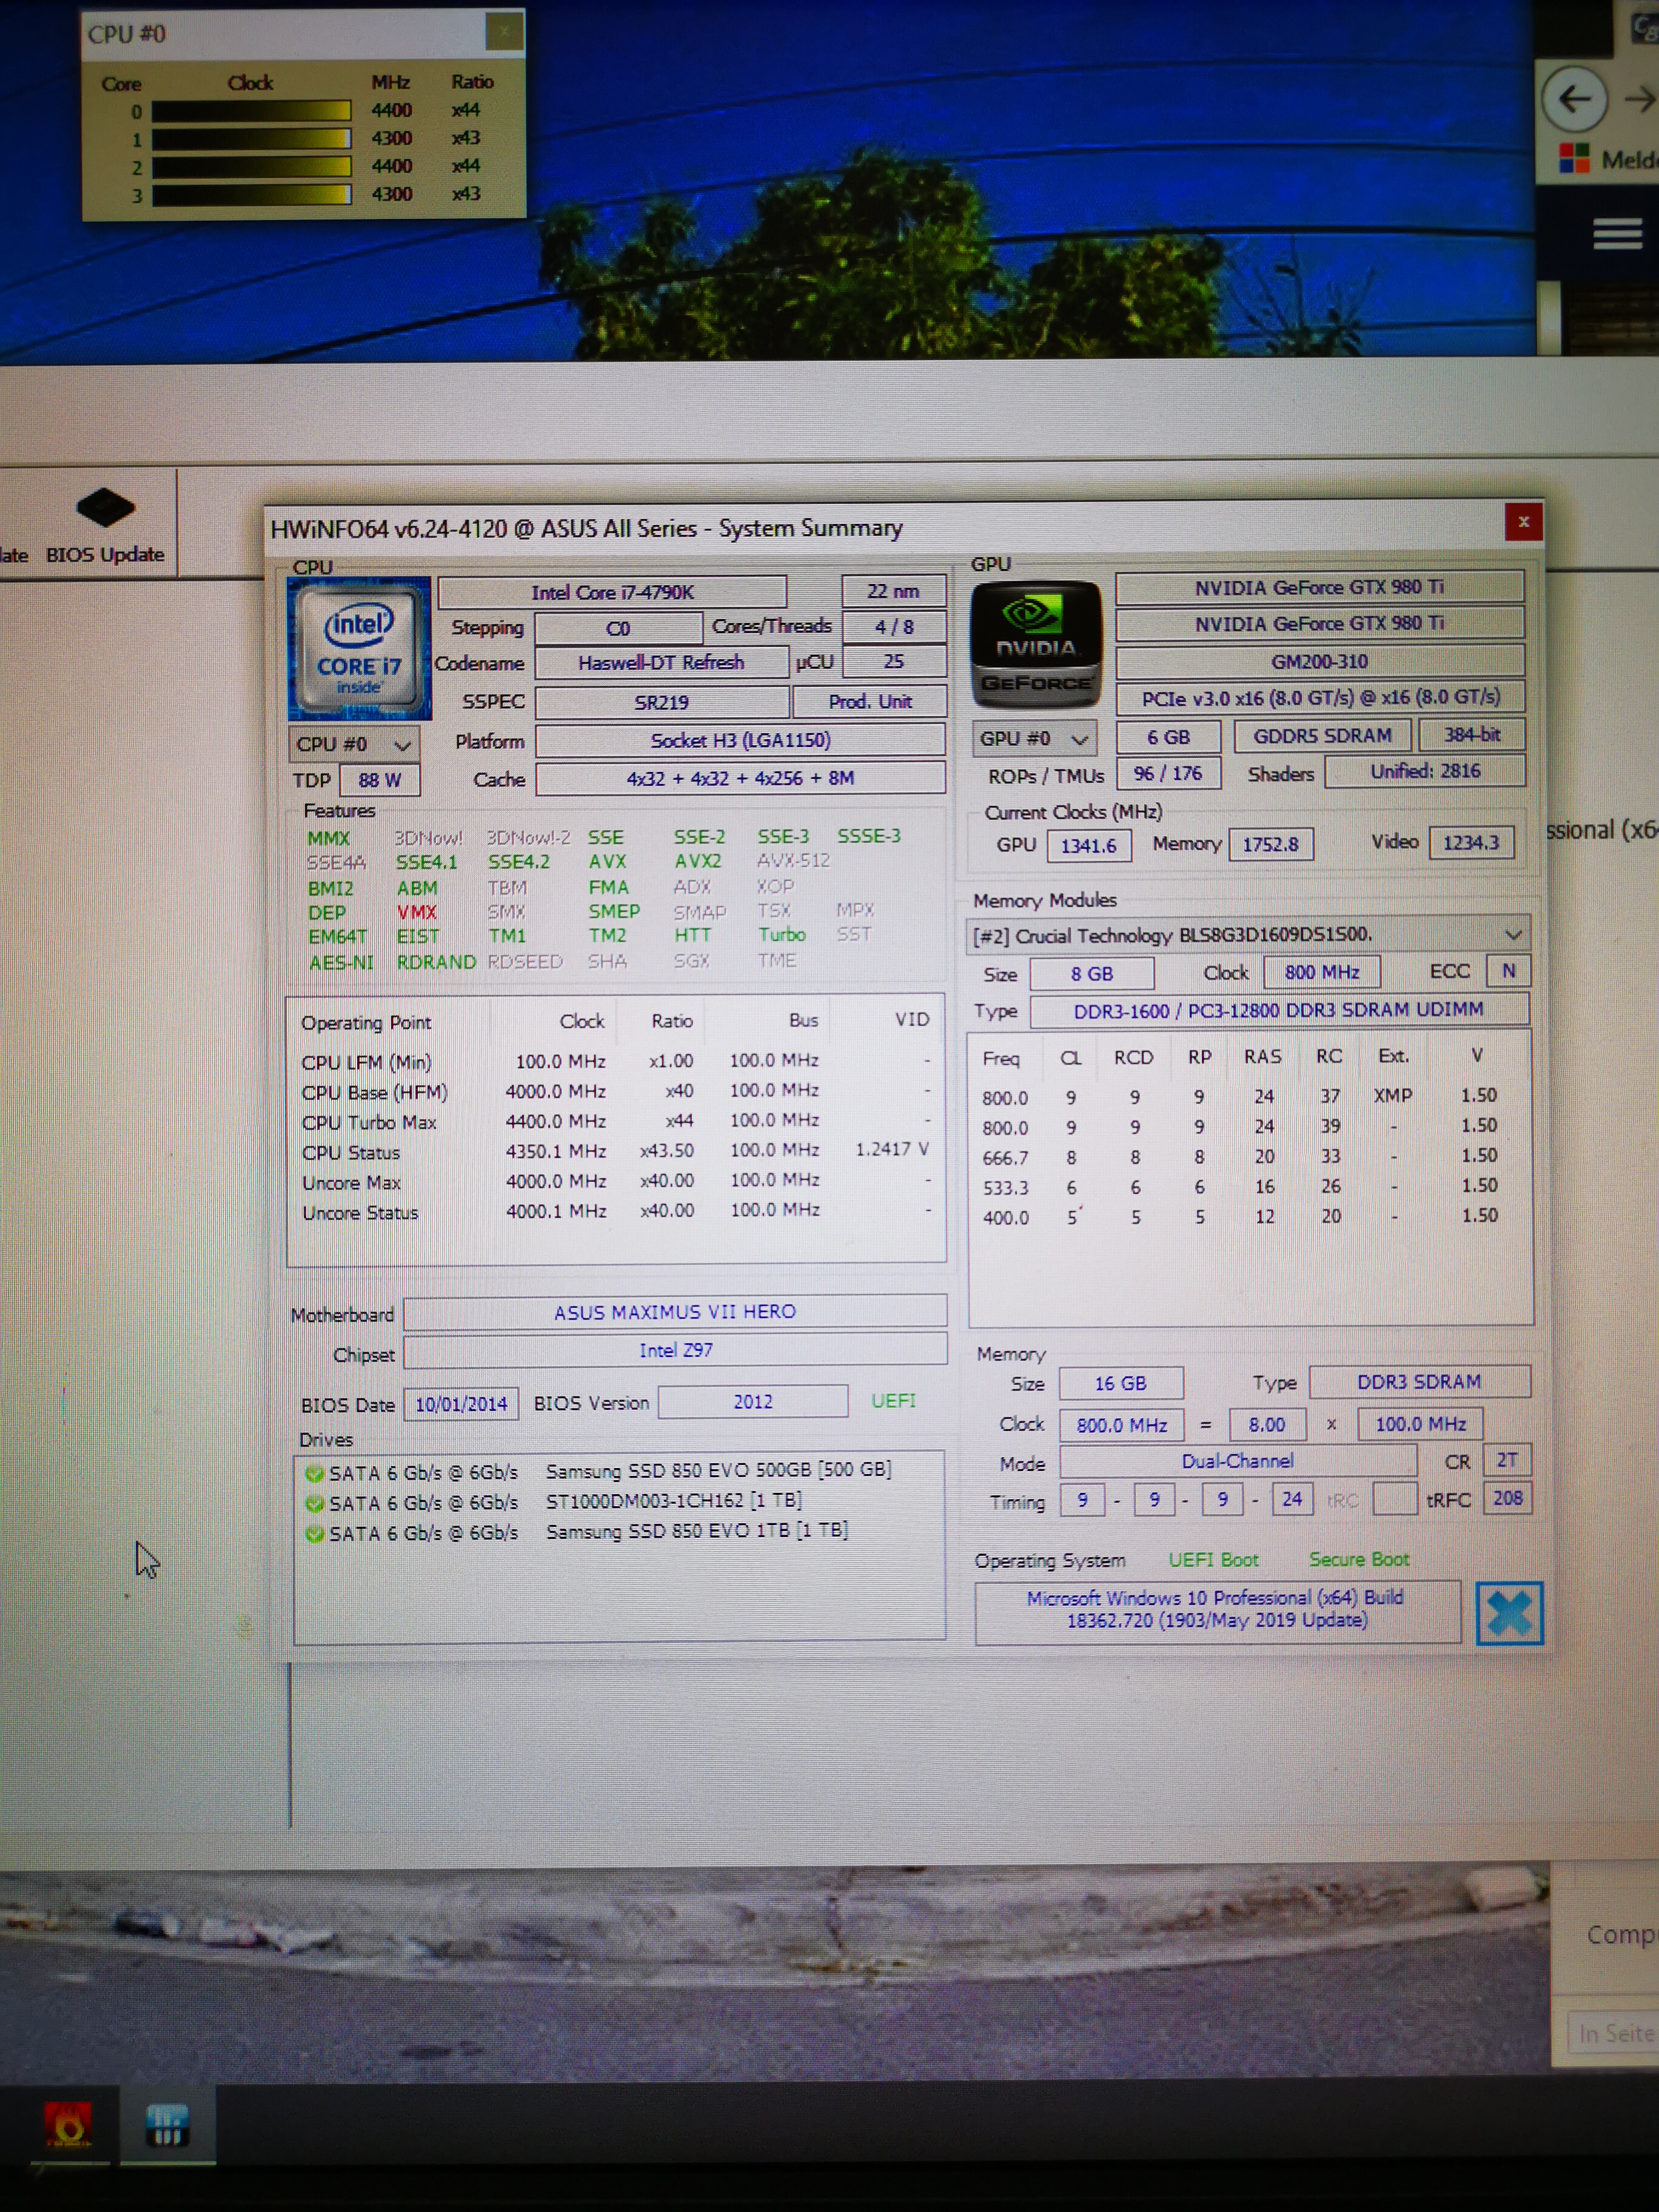Click the ASUS MAXIMUS VII HERO field

coord(675,1311)
